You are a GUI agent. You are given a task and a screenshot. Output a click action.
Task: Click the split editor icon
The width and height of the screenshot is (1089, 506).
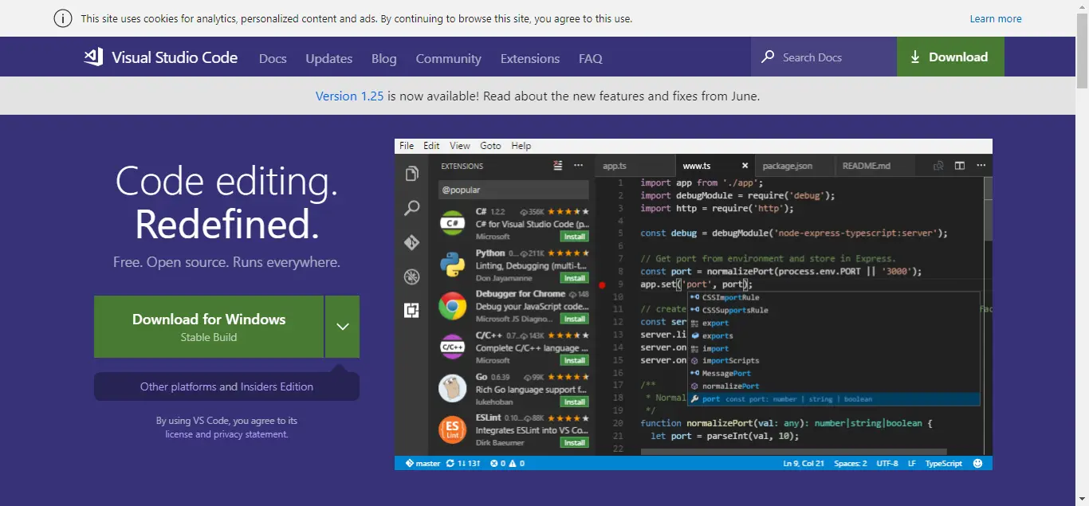(x=960, y=166)
